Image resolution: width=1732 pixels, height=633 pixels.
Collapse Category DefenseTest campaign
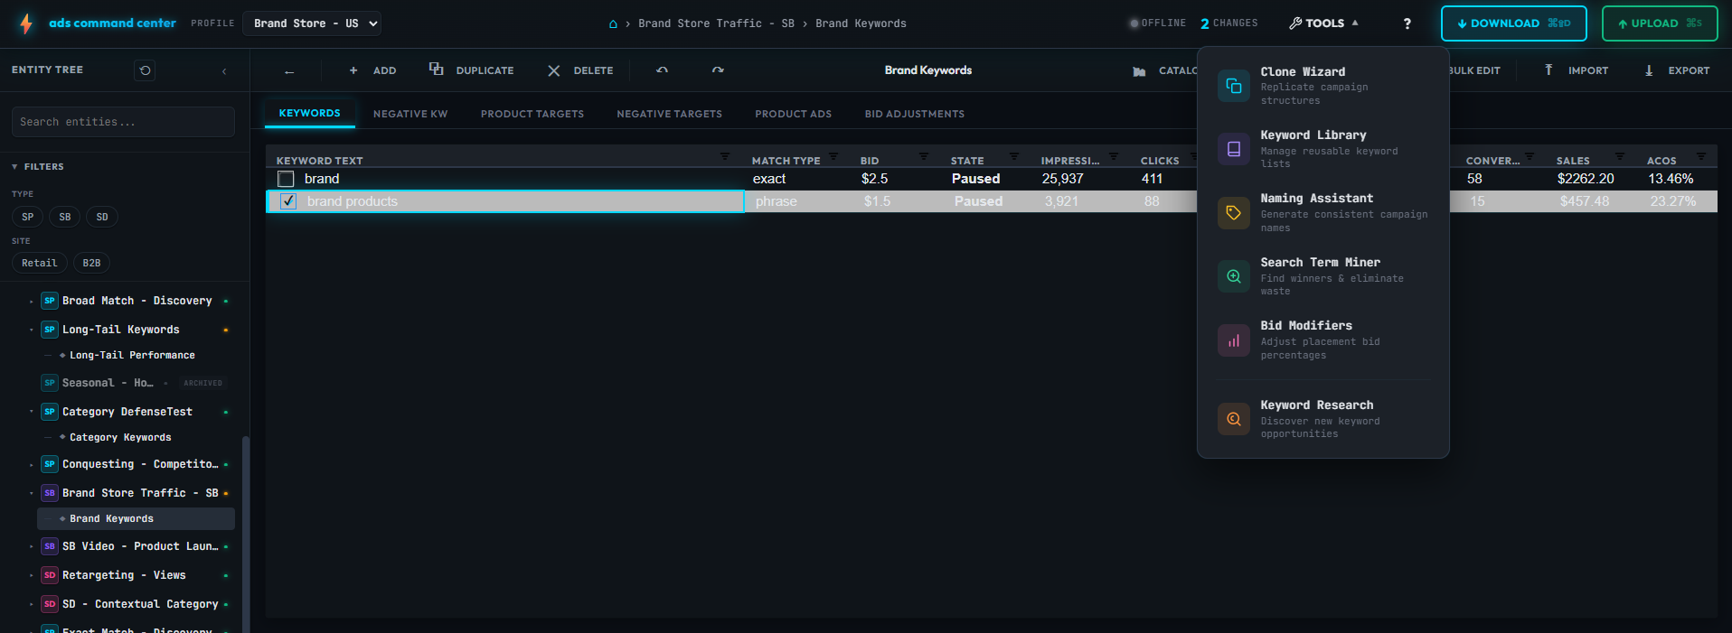(x=31, y=413)
